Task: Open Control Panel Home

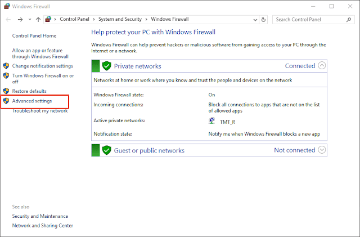Action: tap(34, 36)
